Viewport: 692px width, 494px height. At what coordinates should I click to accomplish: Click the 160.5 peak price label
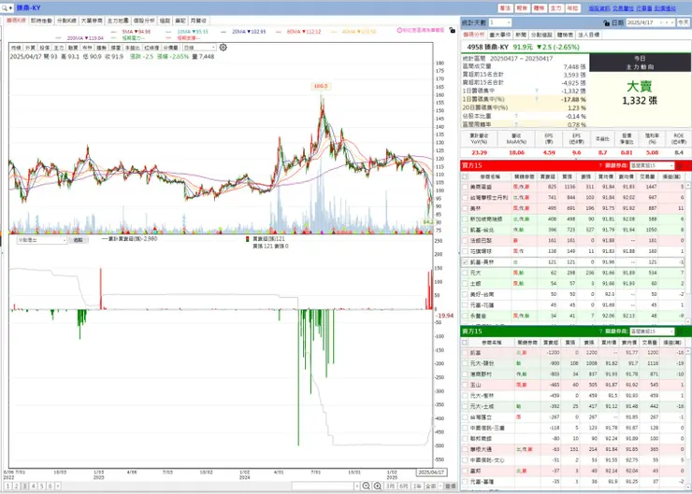tap(321, 86)
